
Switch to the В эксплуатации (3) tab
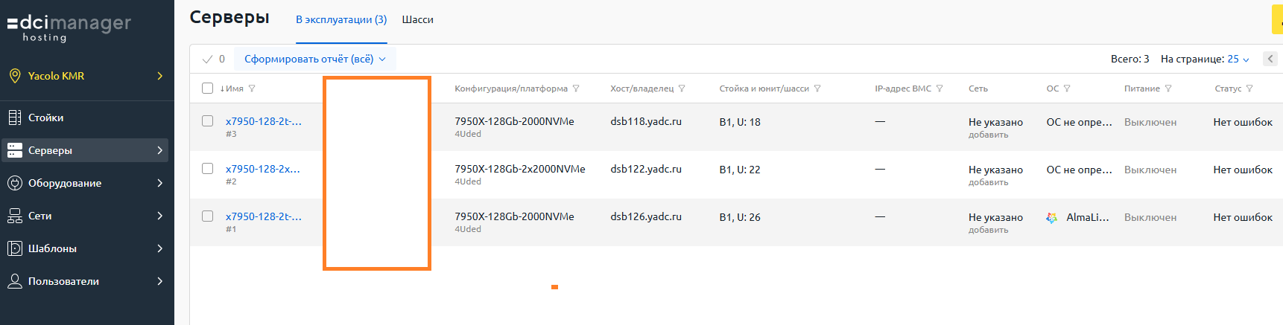pos(341,19)
